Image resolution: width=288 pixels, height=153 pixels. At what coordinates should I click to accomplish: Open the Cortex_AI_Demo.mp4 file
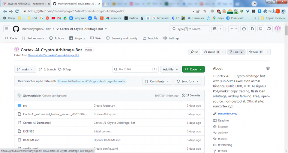[37, 123]
